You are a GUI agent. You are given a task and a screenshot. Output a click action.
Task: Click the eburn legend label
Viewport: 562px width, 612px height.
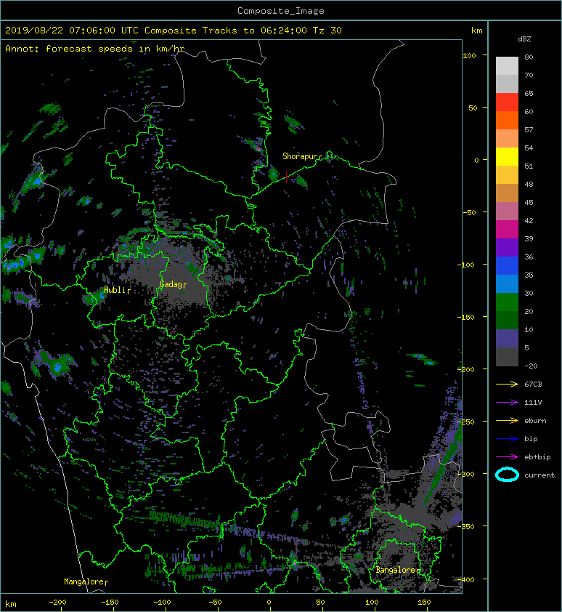coord(535,420)
